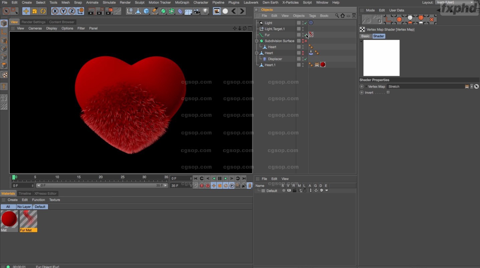
Task: Select the Move tool in top toolbar
Action: pyautogui.click(x=26, y=11)
